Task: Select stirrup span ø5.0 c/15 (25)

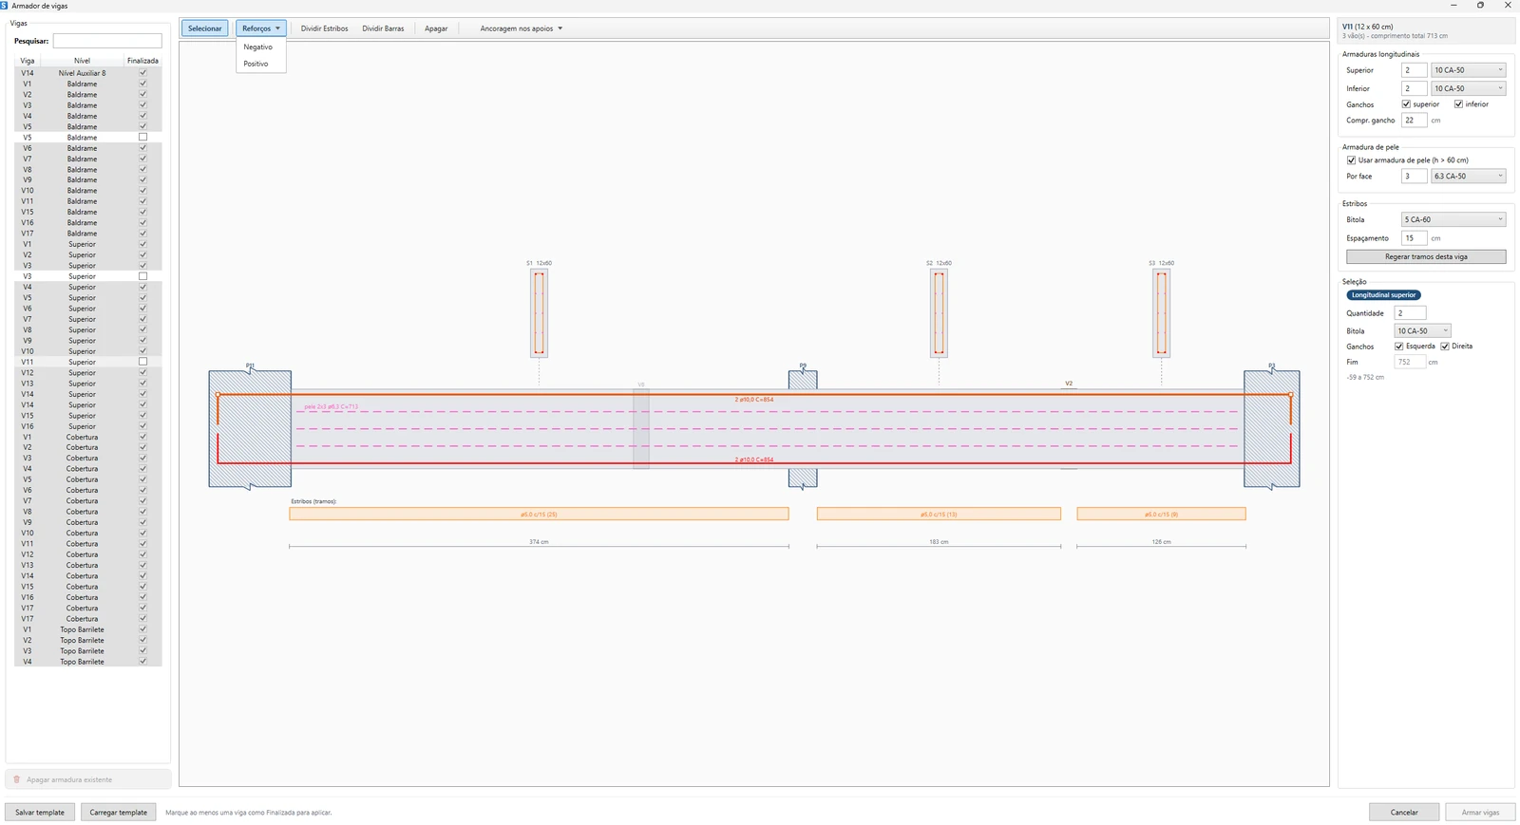Action: click(539, 515)
